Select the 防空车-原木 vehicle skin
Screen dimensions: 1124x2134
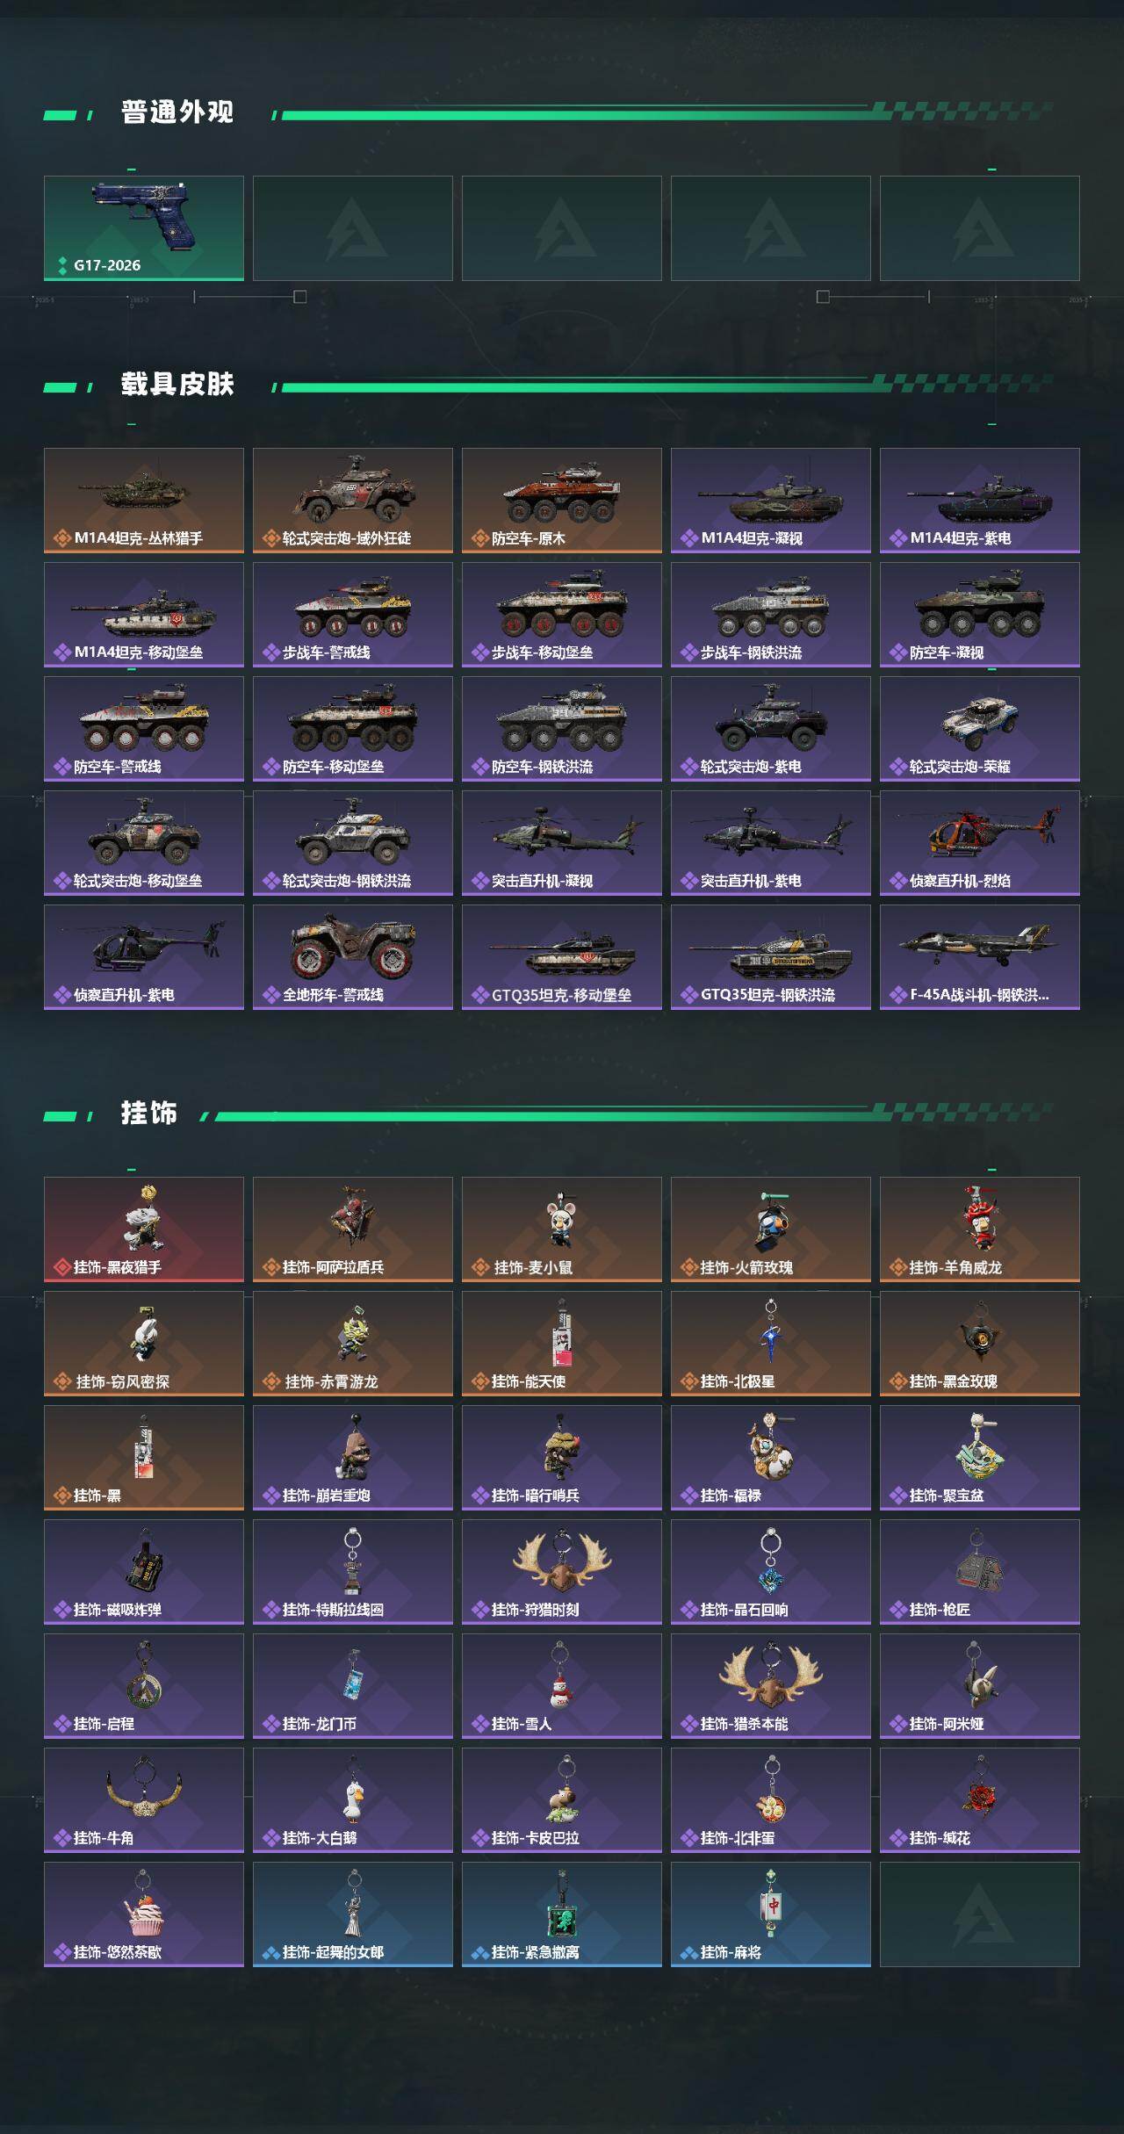point(562,501)
